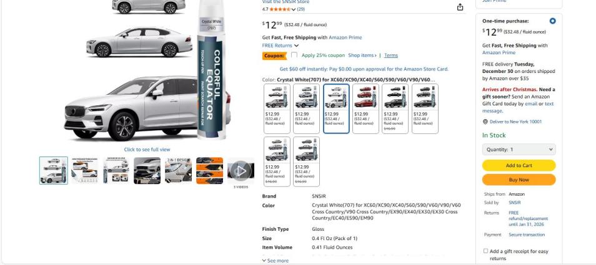Choose the black car color variant

point(395,108)
